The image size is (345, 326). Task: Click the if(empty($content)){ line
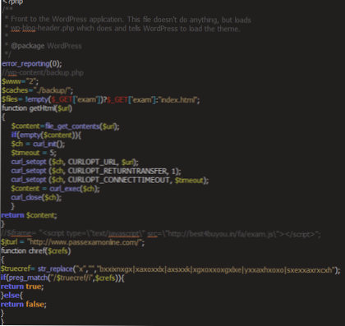tap(46, 135)
